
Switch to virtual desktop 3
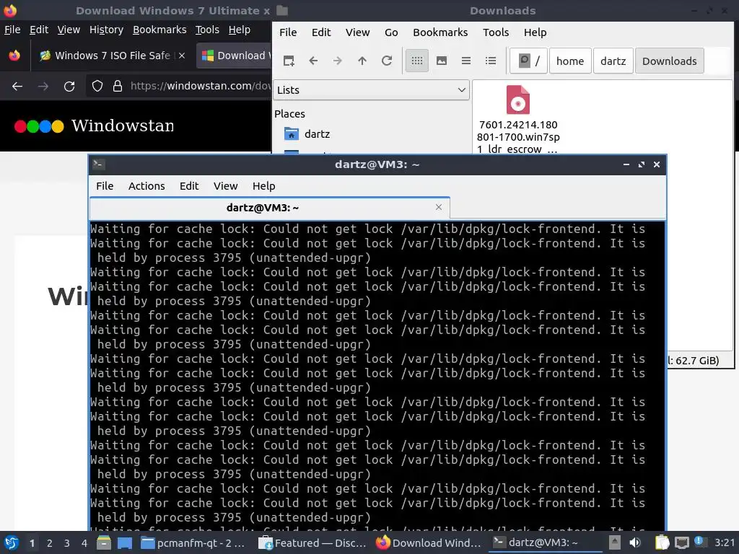point(67,543)
